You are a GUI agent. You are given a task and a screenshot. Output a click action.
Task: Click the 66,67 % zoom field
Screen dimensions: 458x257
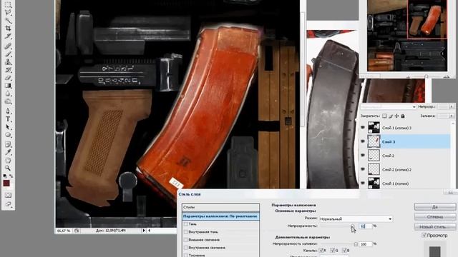[64, 231]
